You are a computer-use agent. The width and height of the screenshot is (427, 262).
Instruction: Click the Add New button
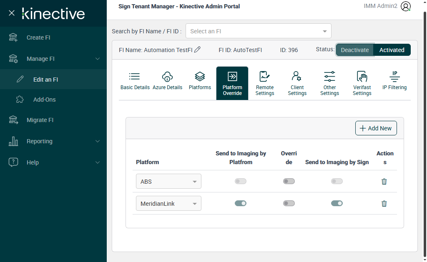(376, 128)
